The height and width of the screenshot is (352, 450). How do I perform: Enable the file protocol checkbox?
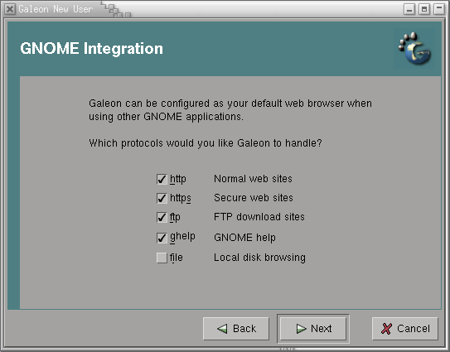[162, 258]
